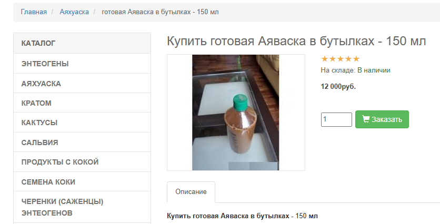This screenshot has height=224, width=440.
Task: Click the fifth rating star
Action: coord(356,59)
